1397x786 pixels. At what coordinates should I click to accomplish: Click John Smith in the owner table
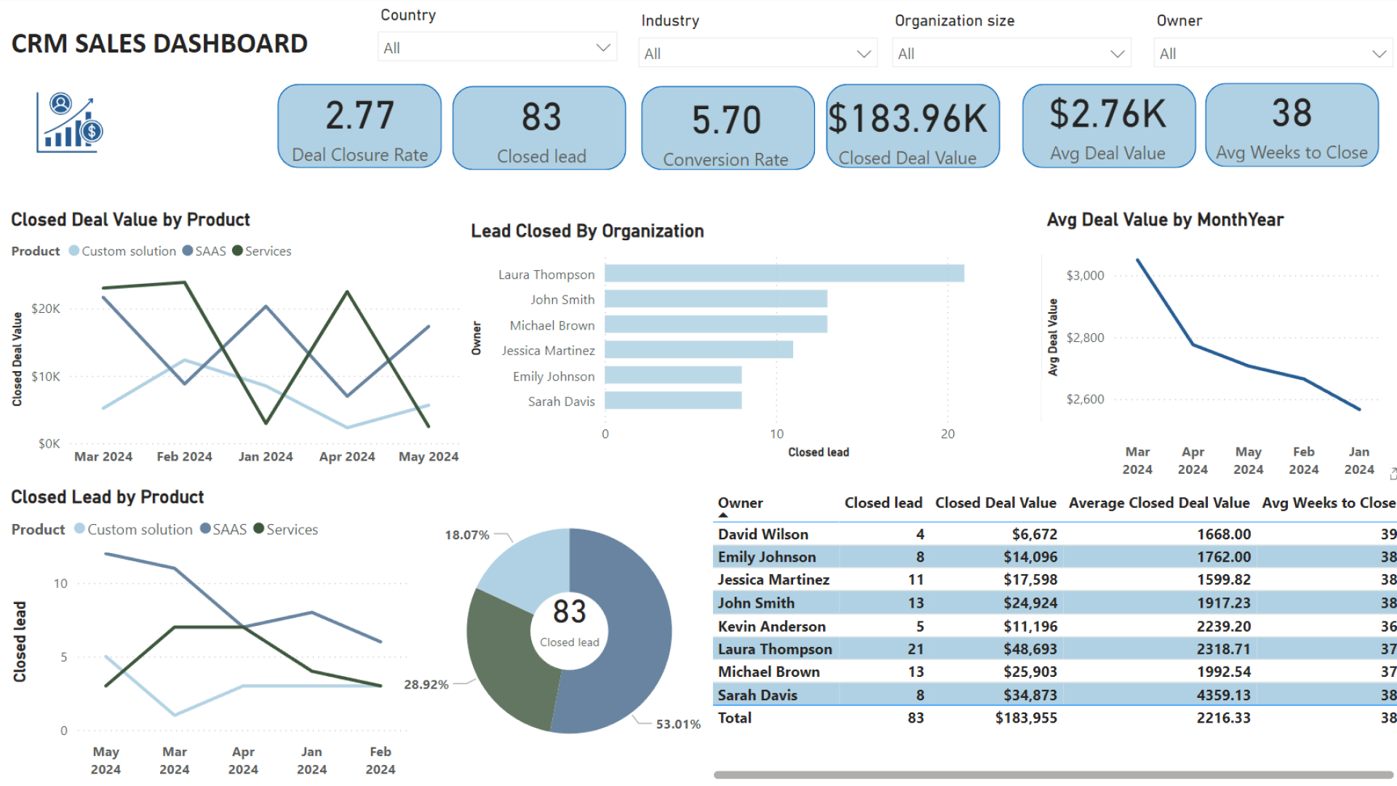pos(756,603)
